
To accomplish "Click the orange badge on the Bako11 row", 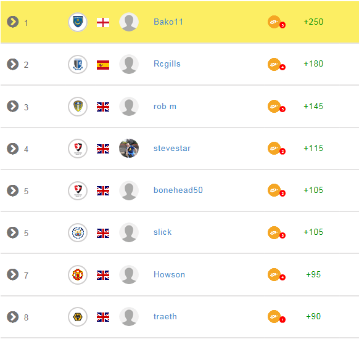I will (276, 22).
